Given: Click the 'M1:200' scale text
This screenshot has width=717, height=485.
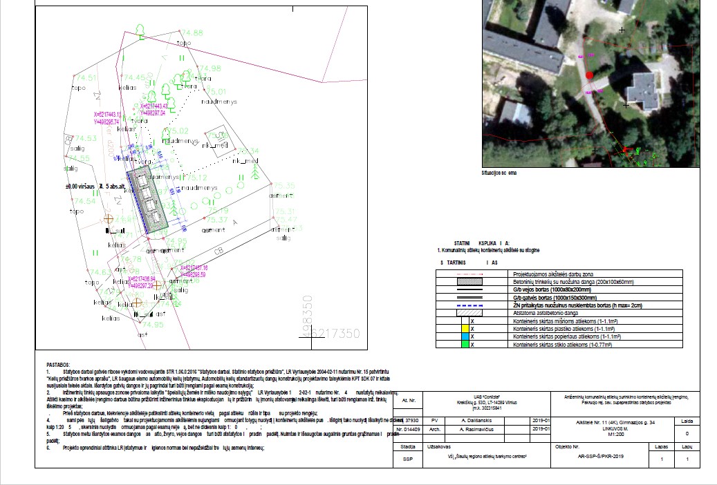Looking at the screenshot, I should (615, 435).
